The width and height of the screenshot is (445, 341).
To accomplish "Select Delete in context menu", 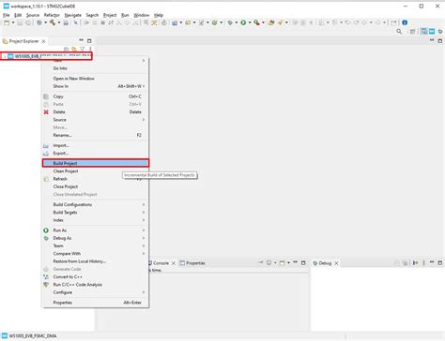I will pyautogui.click(x=96, y=111).
